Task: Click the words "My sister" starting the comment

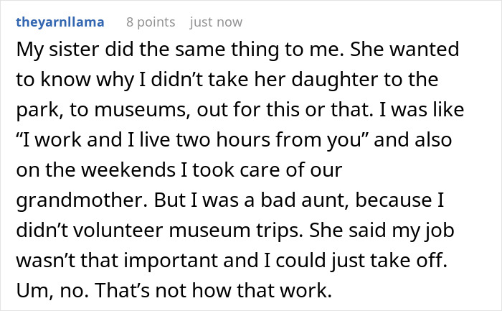Action: coord(48,52)
